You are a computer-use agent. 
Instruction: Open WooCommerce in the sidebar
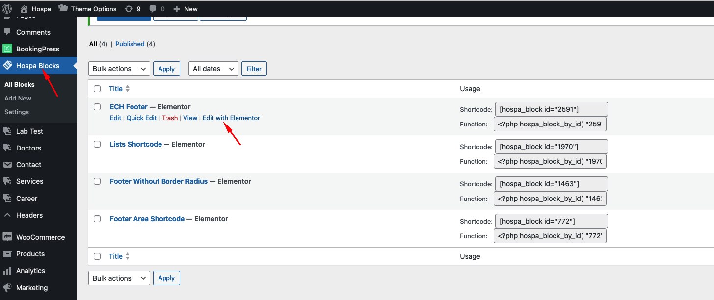click(40, 237)
